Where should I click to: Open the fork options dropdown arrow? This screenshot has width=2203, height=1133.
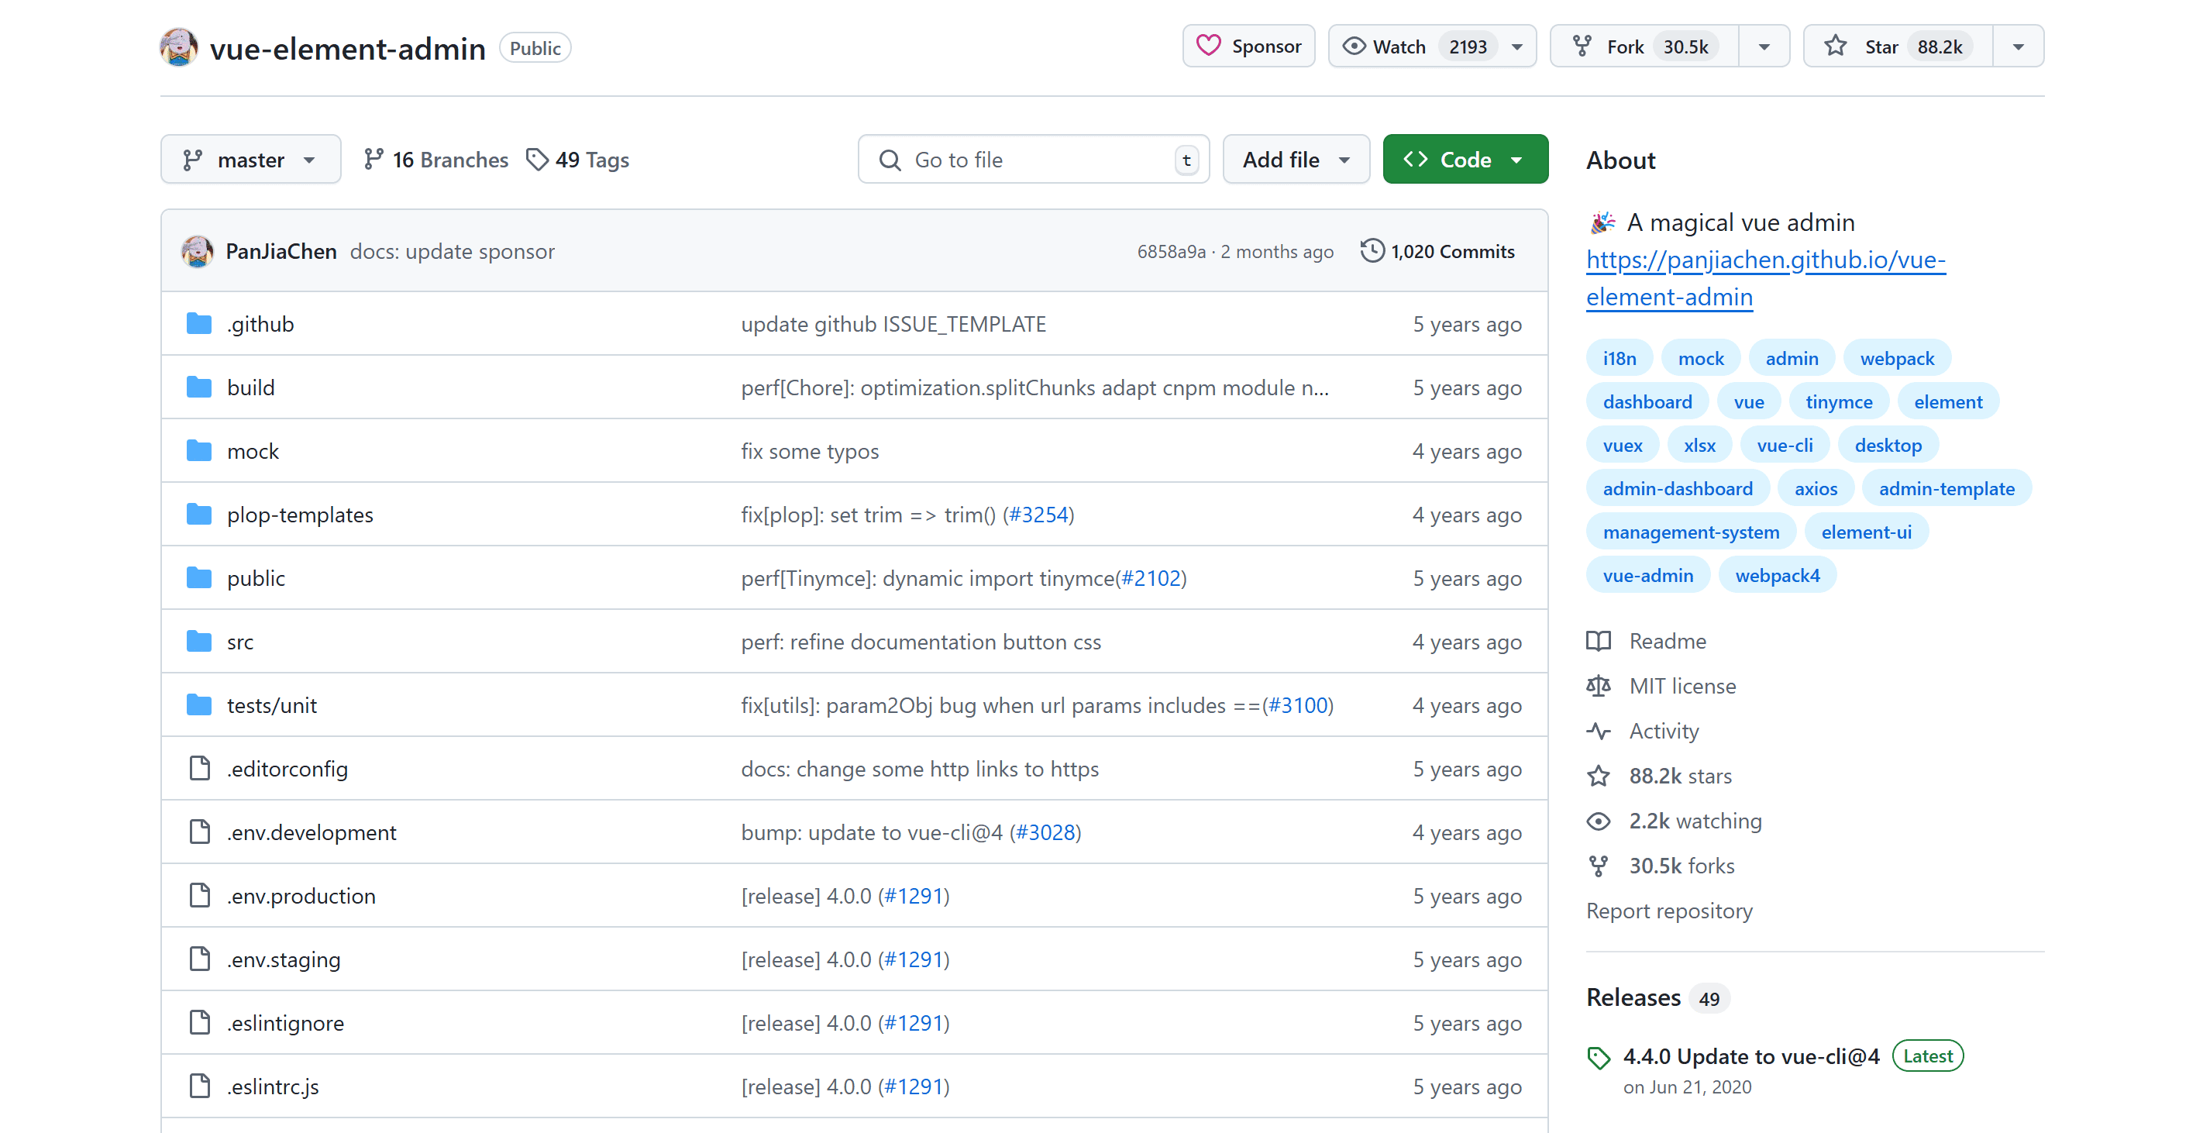pos(1764,46)
